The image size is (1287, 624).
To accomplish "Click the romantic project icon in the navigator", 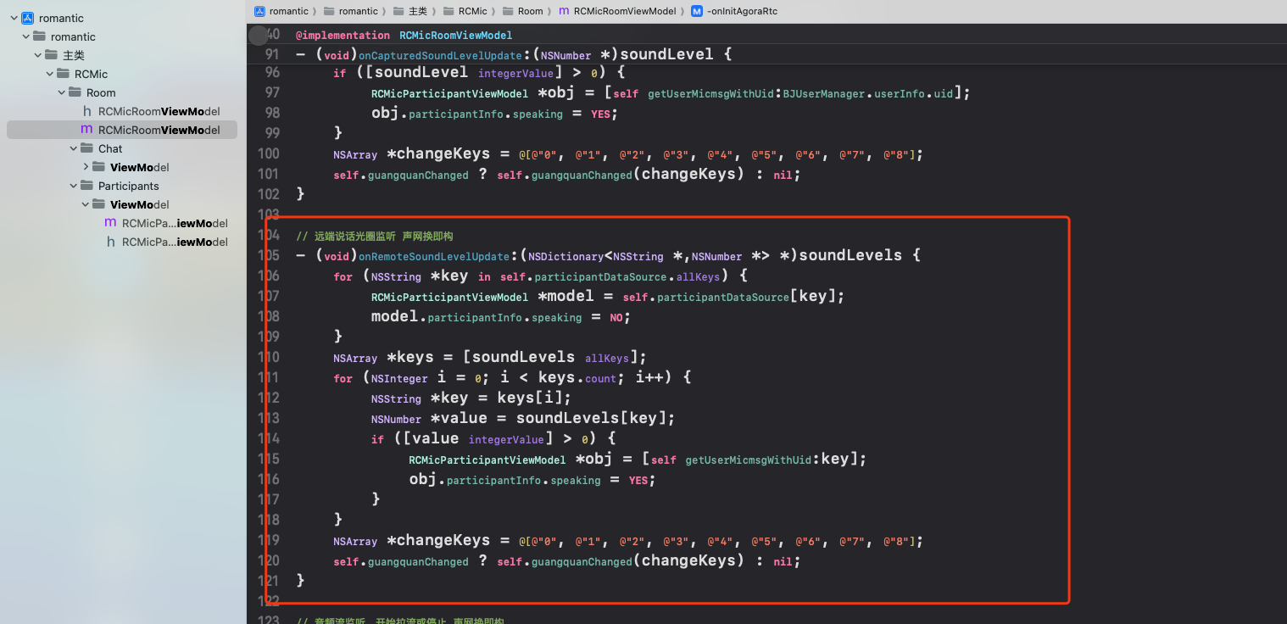I will 27,18.
